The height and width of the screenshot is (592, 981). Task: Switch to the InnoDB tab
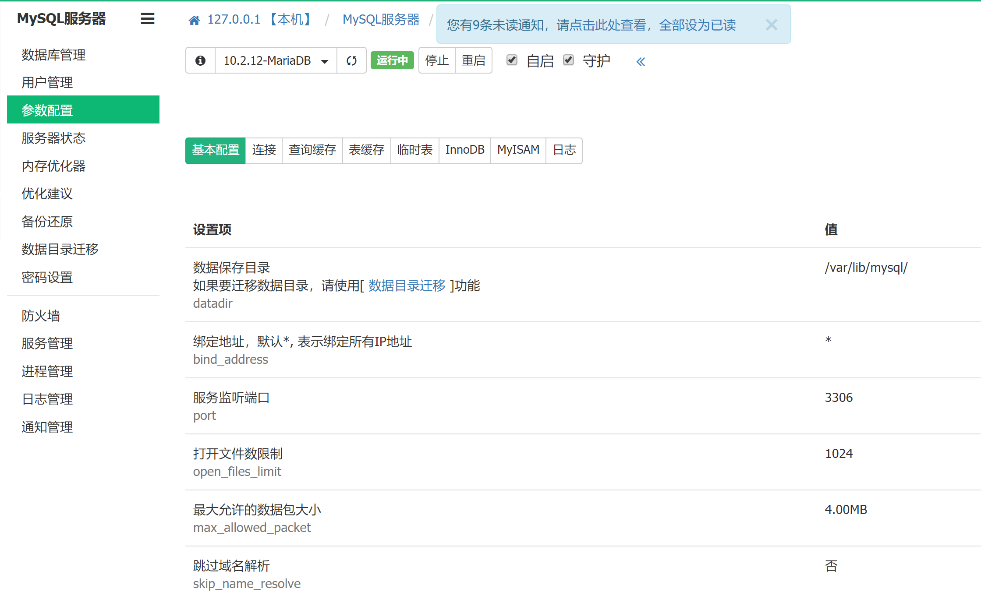pos(464,150)
